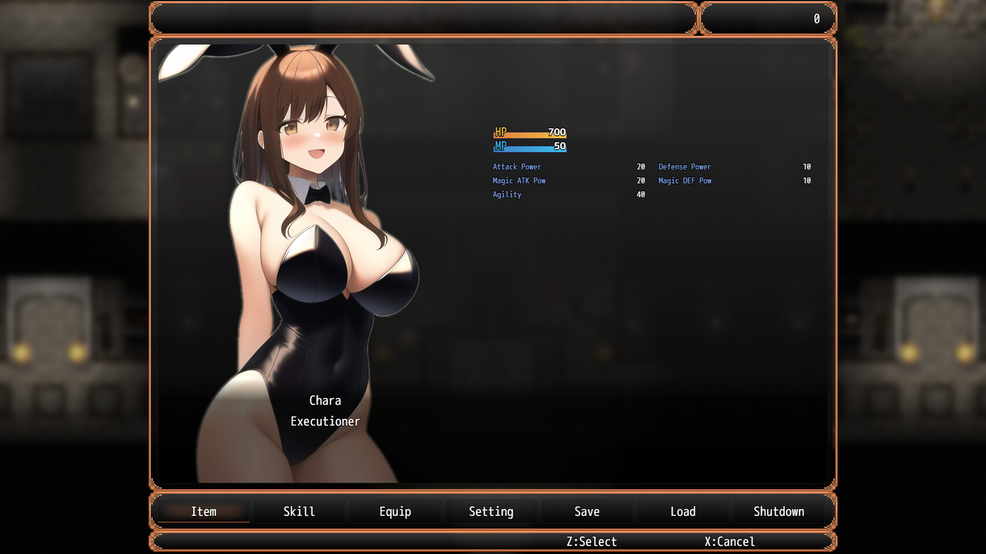Click the Agility stat label
The image size is (986, 554).
pyautogui.click(x=507, y=195)
